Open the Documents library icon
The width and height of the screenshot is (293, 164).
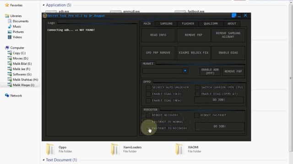pyautogui.click(x=10, y=21)
